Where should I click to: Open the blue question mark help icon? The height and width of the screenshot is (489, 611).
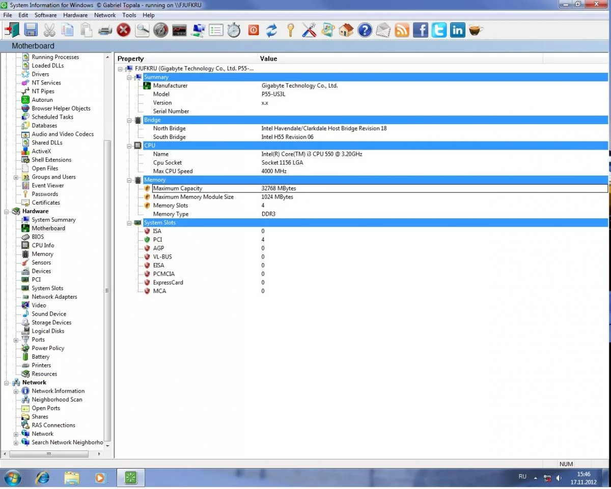[x=365, y=30]
